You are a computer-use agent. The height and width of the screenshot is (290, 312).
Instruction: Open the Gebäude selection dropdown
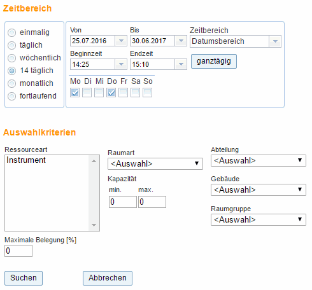tap(259, 190)
